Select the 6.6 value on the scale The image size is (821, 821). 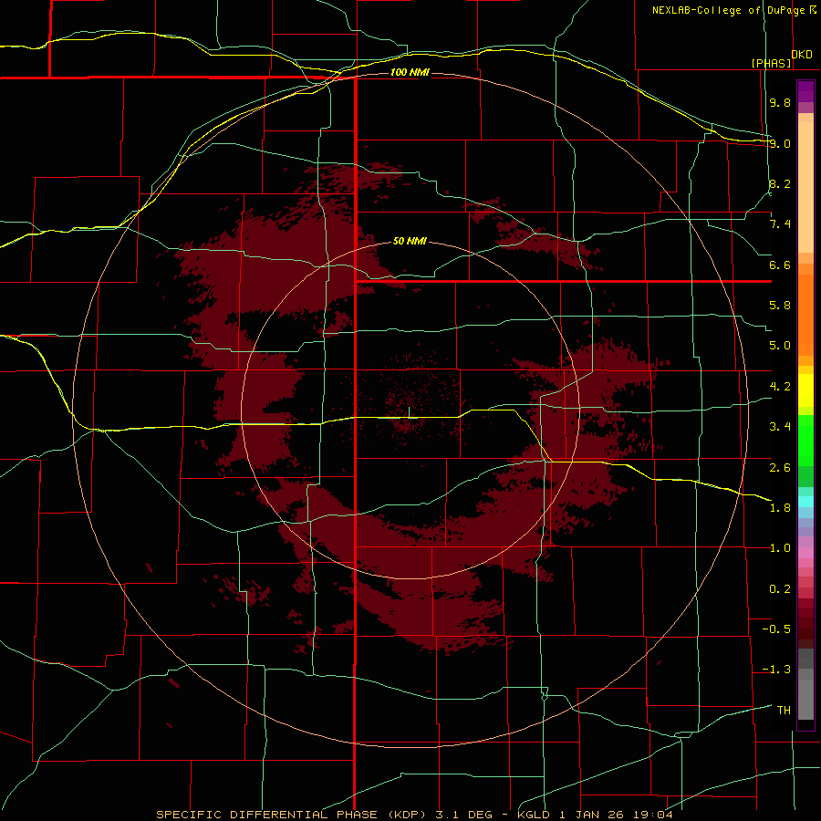(x=780, y=265)
